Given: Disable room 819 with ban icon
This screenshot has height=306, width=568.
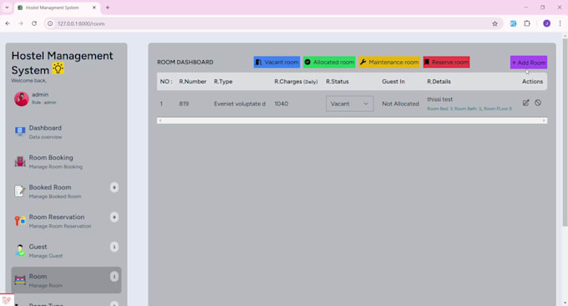Looking at the screenshot, I should pos(538,103).
